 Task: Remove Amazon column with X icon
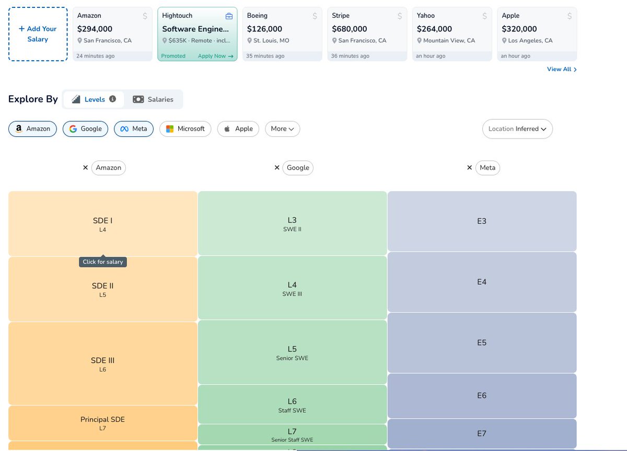click(x=86, y=168)
